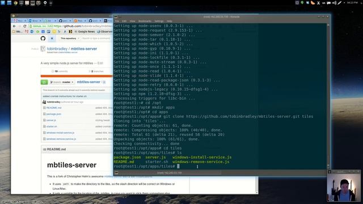Image resolution: width=363 pixels, height=204 pixels.
Task: Click the Konsole terminal prompt line
Action: tap(146, 166)
